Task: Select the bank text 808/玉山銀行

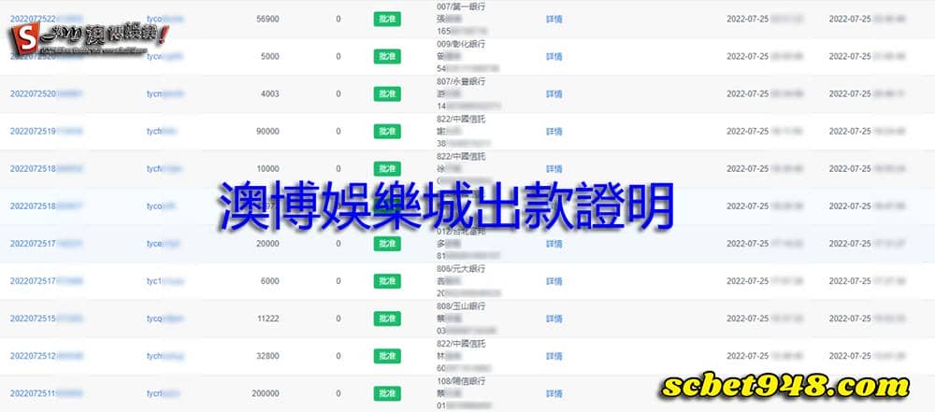Action: point(461,306)
